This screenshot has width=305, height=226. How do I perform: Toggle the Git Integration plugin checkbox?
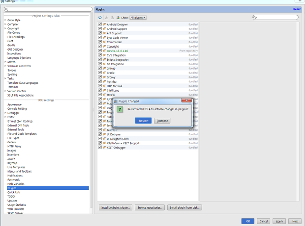tap(100, 64)
